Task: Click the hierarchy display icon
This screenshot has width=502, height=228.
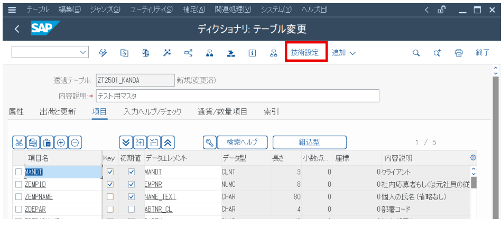Action: coord(273,53)
